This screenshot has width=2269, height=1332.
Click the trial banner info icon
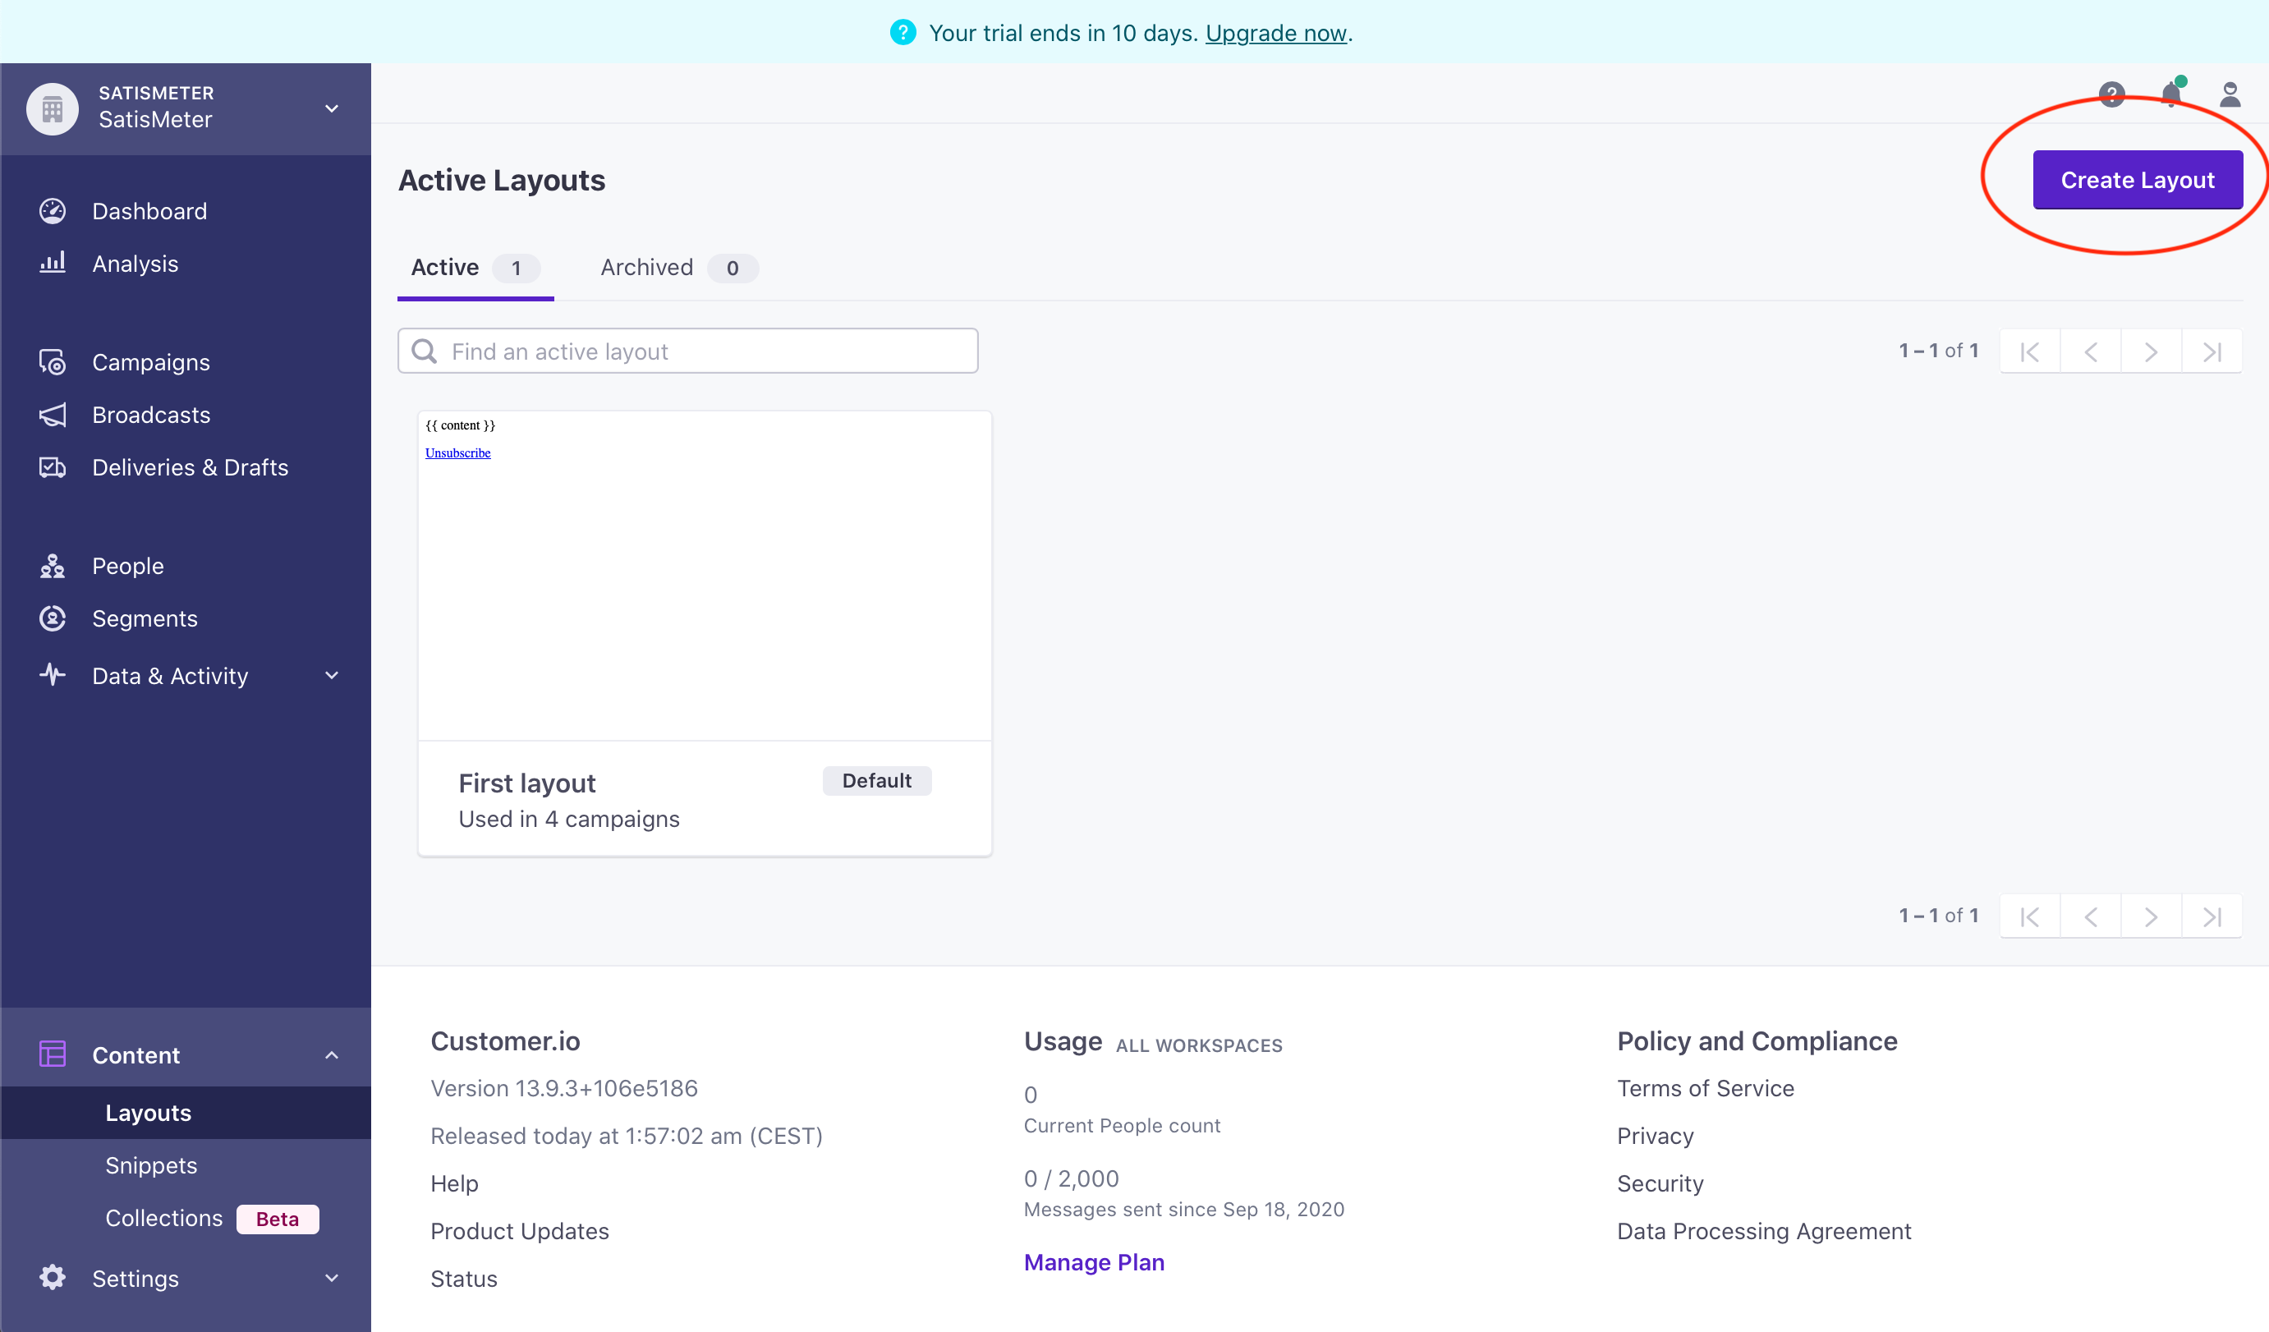pos(903,32)
